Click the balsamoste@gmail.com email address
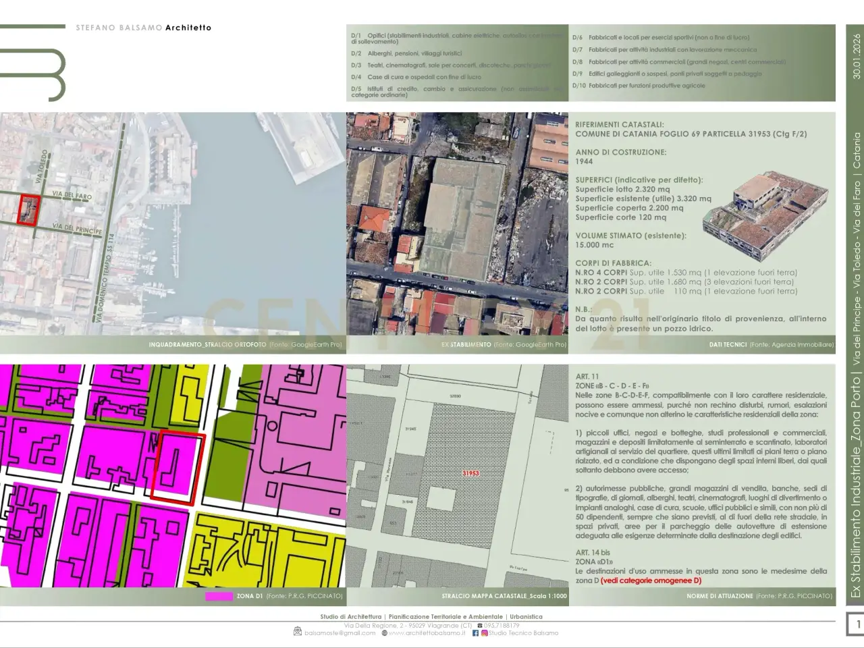This screenshot has width=864, height=648. [x=340, y=633]
